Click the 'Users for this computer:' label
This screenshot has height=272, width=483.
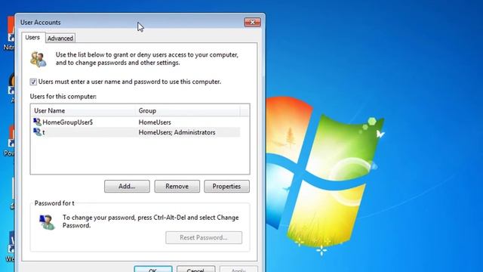coord(63,97)
